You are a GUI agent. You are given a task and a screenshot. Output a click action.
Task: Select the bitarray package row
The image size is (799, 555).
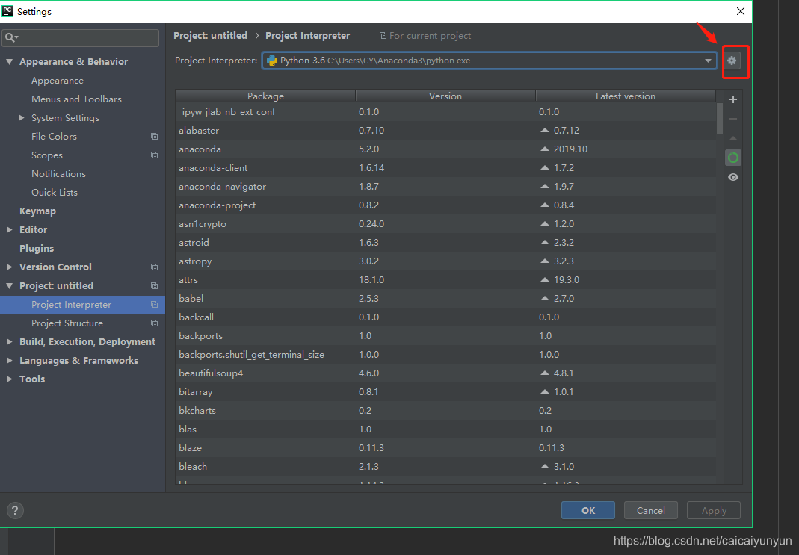446,392
